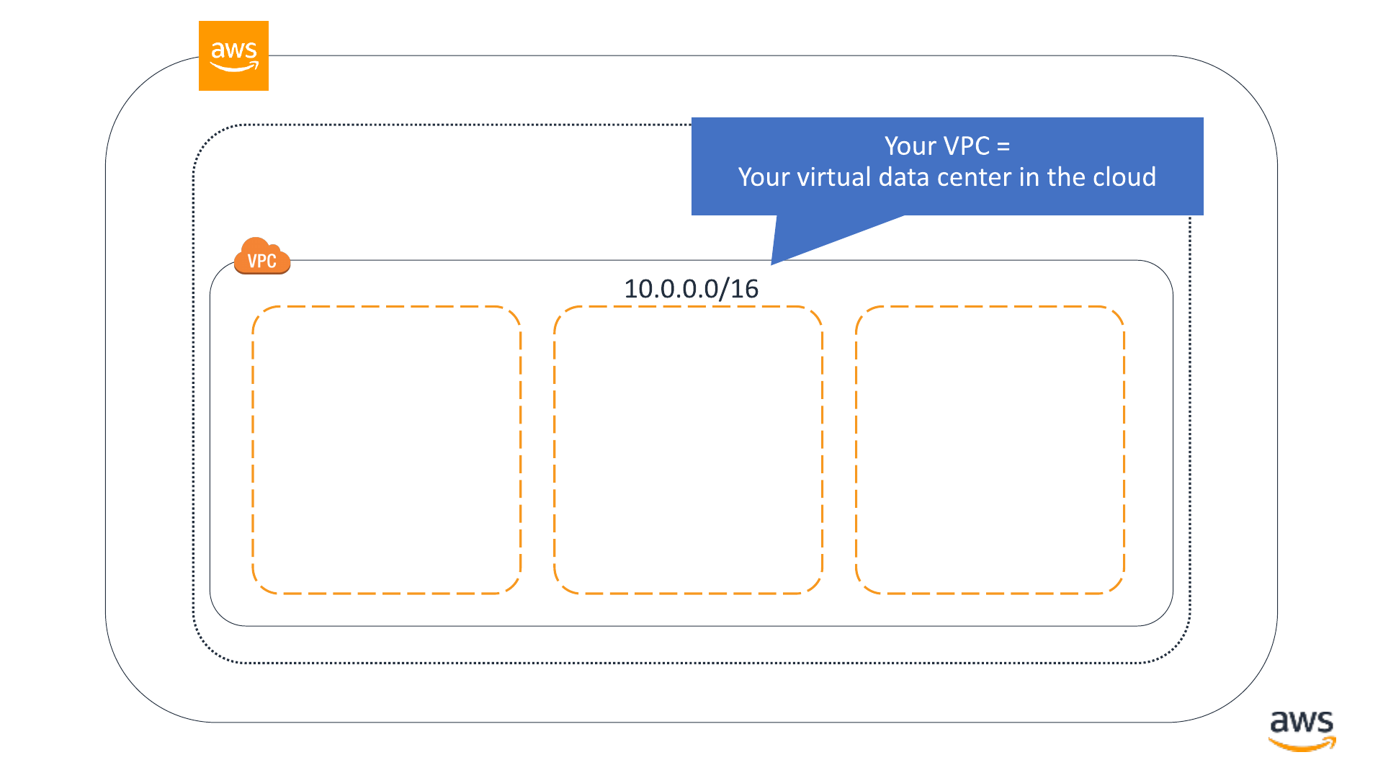The height and width of the screenshot is (778, 1383).
Task: Select the middle dashed orange subnet box
Action: [688, 450]
